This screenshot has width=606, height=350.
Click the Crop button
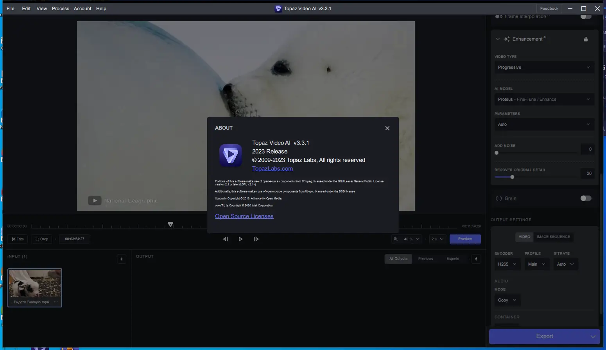[x=41, y=239]
